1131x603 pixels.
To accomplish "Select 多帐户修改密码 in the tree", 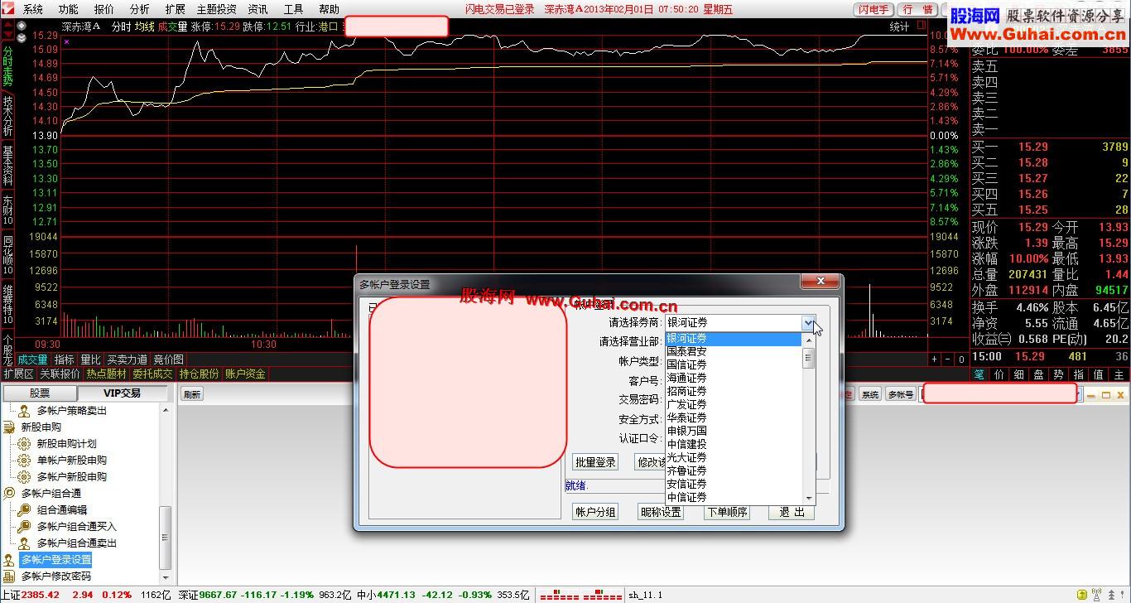I will pyautogui.click(x=56, y=576).
